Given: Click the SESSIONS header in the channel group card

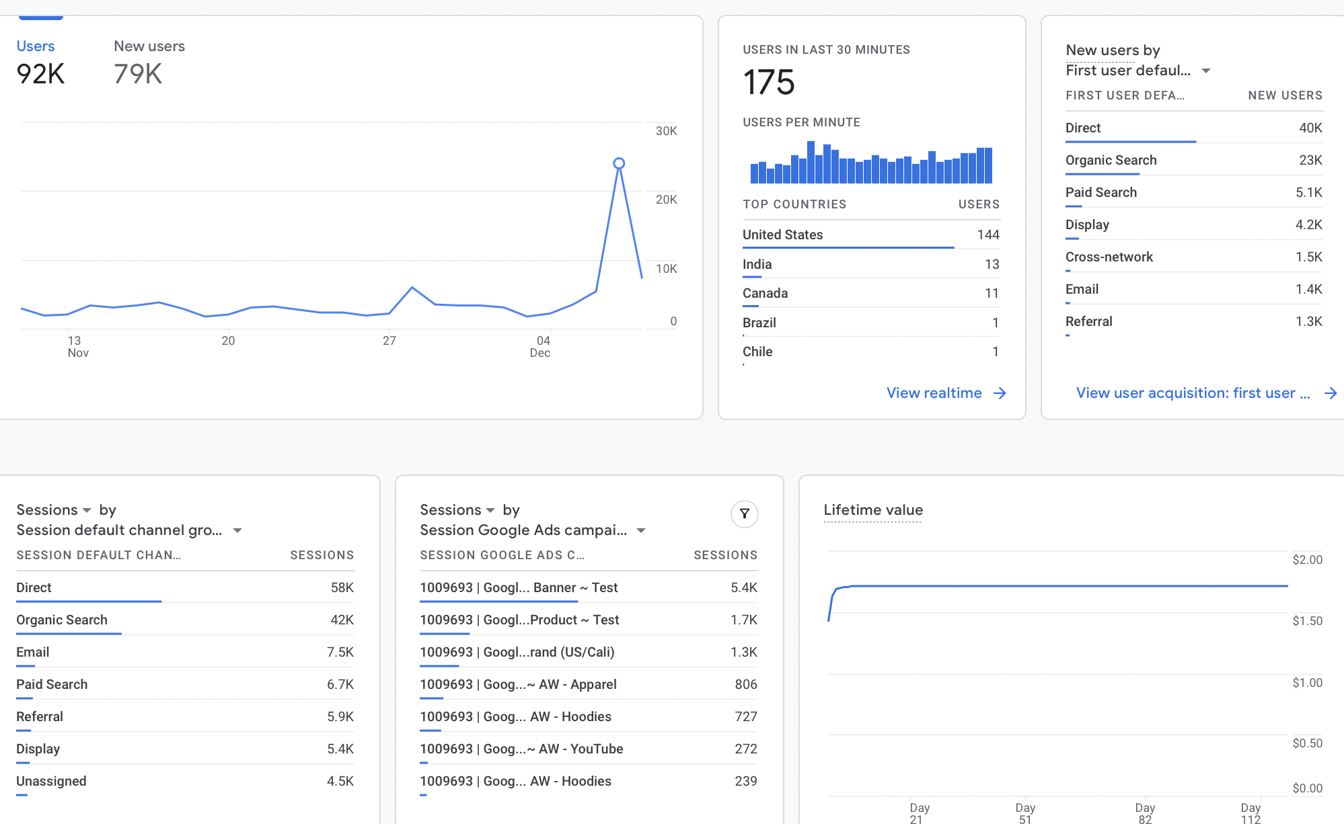Looking at the screenshot, I should 322,555.
